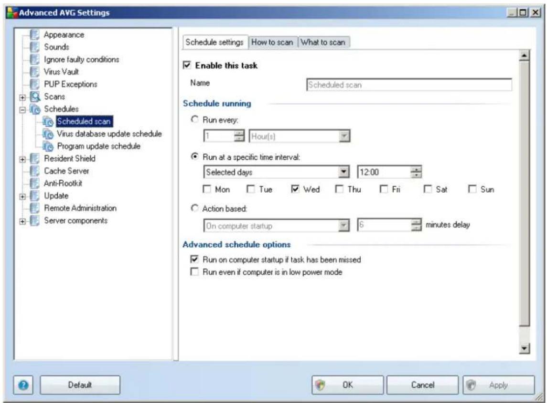Click the Server components icon
The image size is (547, 403).
click(x=34, y=221)
